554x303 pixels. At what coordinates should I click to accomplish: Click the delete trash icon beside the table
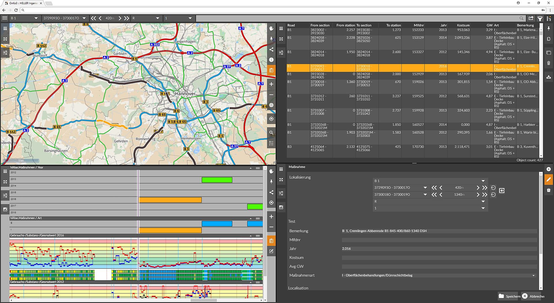pos(549,63)
